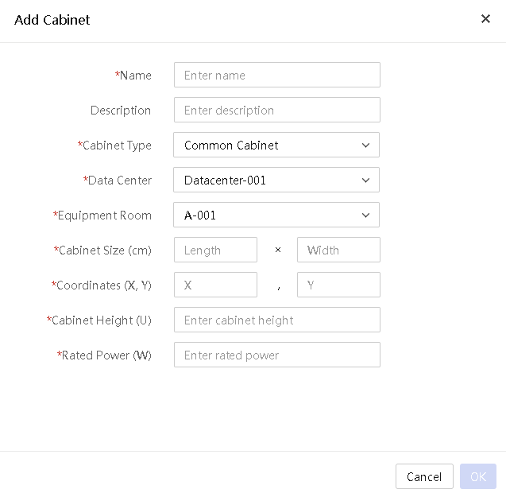
Task: Focus the Enter cabinet height field
Action: coord(277,320)
